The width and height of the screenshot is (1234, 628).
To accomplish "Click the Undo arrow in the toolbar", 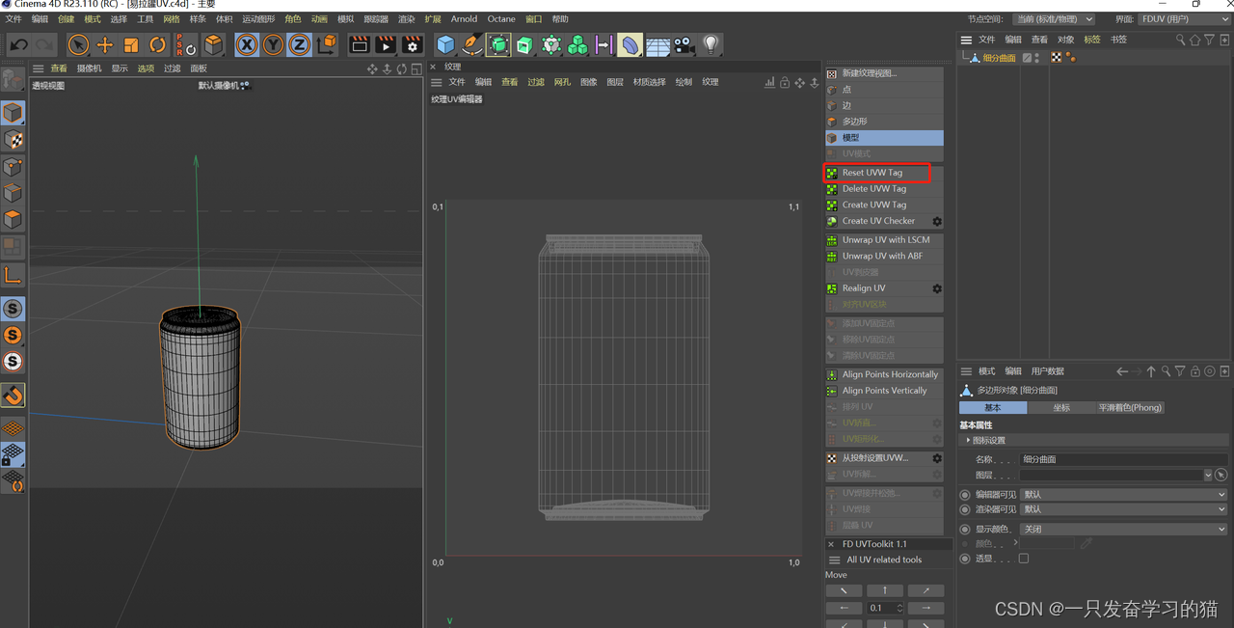I will click(18, 44).
